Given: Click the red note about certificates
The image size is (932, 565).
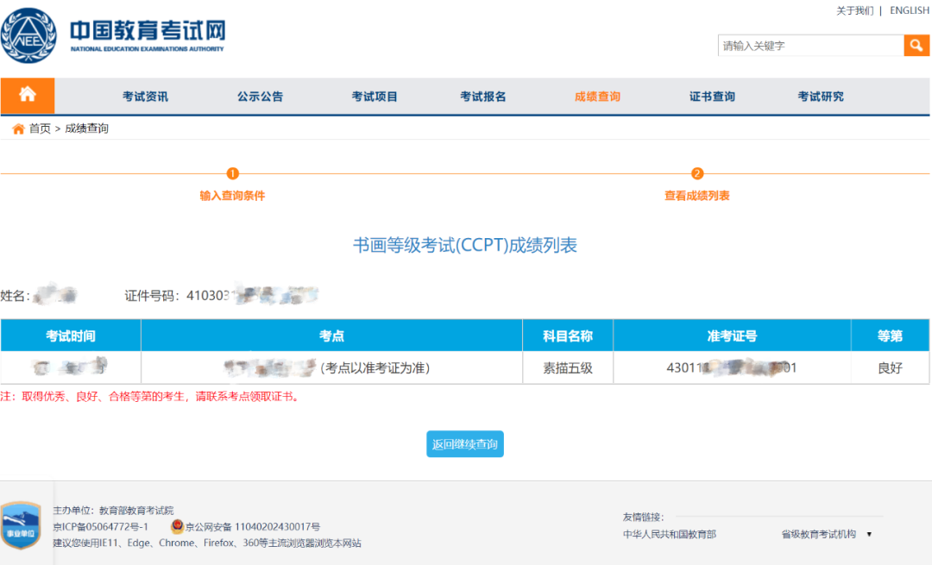Looking at the screenshot, I should (152, 396).
